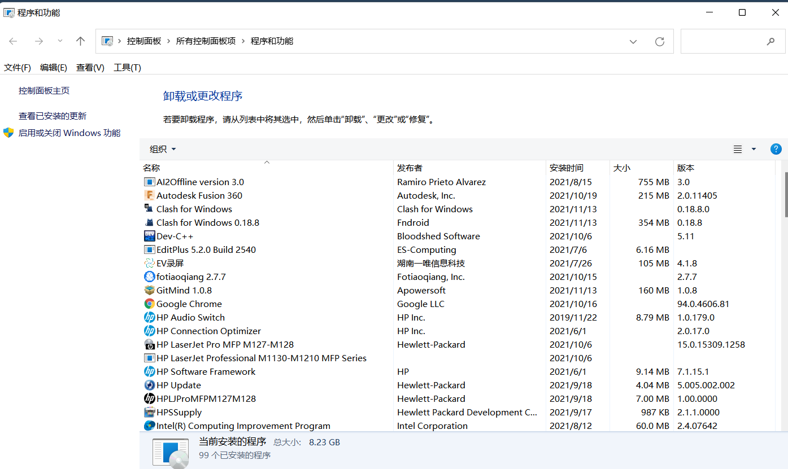Image resolution: width=788 pixels, height=469 pixels.
Task: Sort list by 安装时间 column header
Action: point(578,168)
